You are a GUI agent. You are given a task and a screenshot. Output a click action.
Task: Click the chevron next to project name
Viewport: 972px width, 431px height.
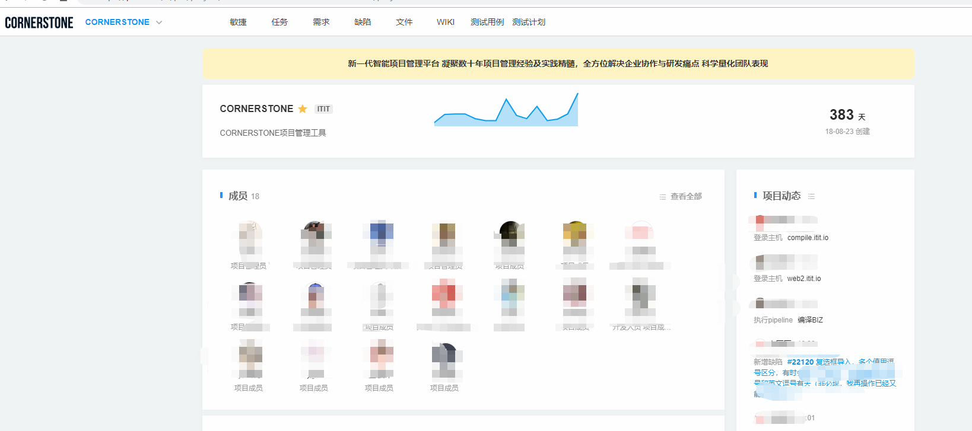pos(159,23)
